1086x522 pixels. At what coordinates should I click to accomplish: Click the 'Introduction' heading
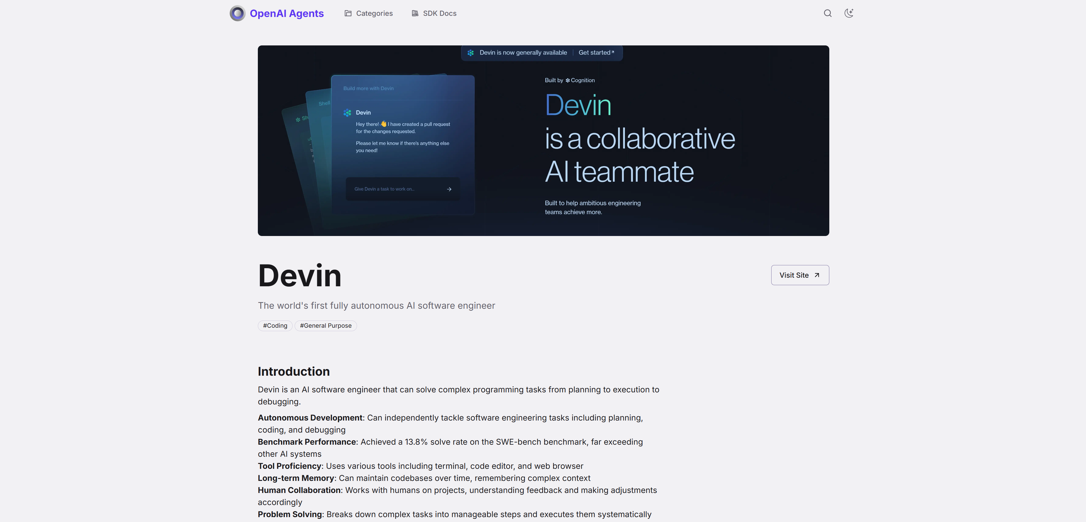[x=294, y=371]
